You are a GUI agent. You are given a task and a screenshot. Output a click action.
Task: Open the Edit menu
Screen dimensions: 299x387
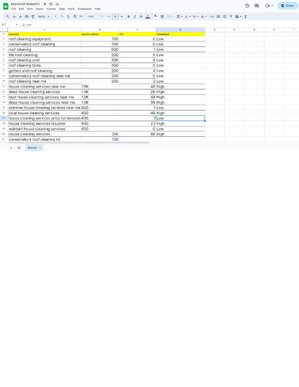[x=21, y=9]
